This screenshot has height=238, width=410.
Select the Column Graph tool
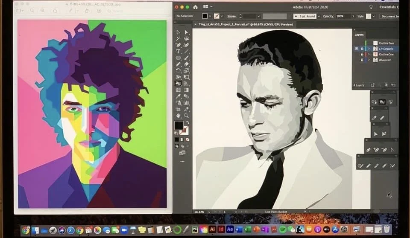click(x=186, y=103)
